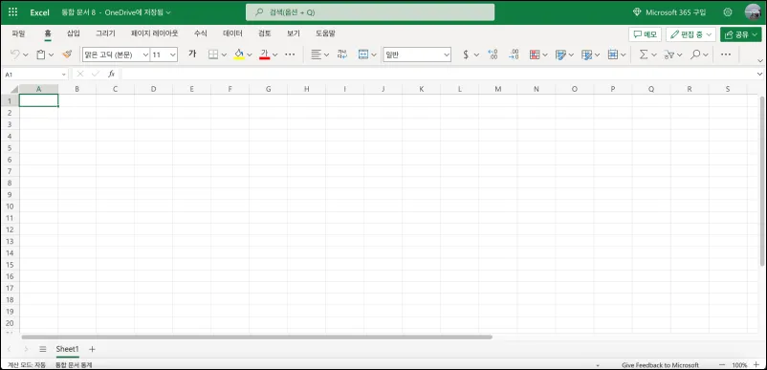The height and width of the screenshot is (370, 767).
Task: Click the clipboard paste icon
Action: click(41, 54)
